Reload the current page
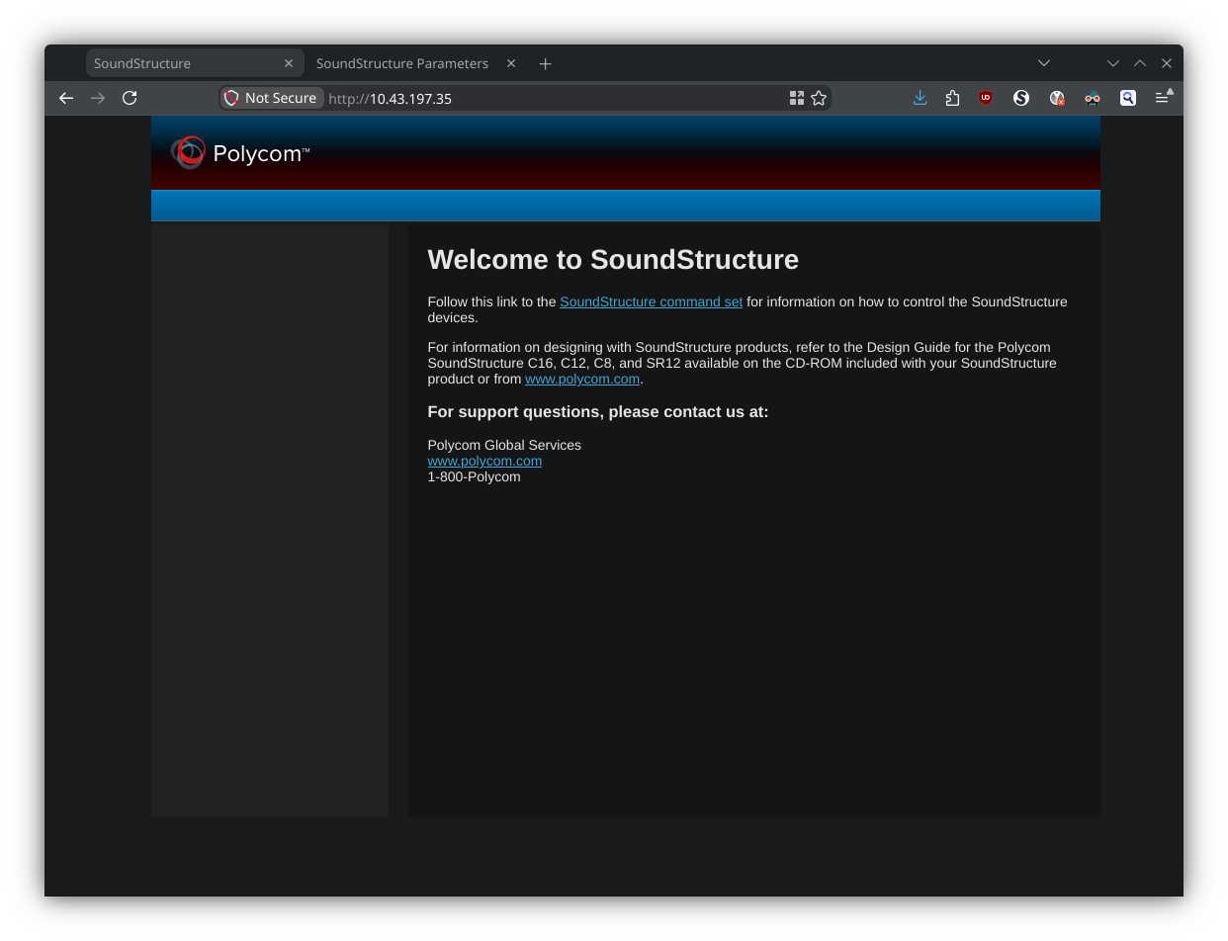The height and width of the screenshot is (941, 1228). pos(130,98)
